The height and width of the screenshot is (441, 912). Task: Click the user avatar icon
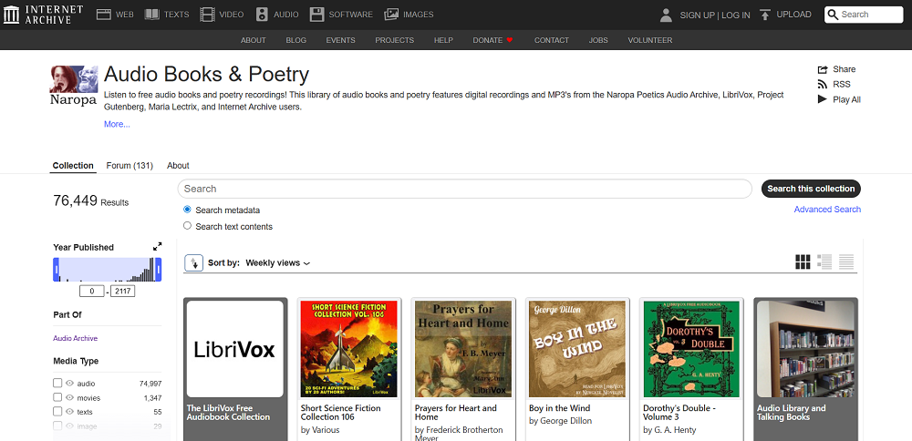666,15
